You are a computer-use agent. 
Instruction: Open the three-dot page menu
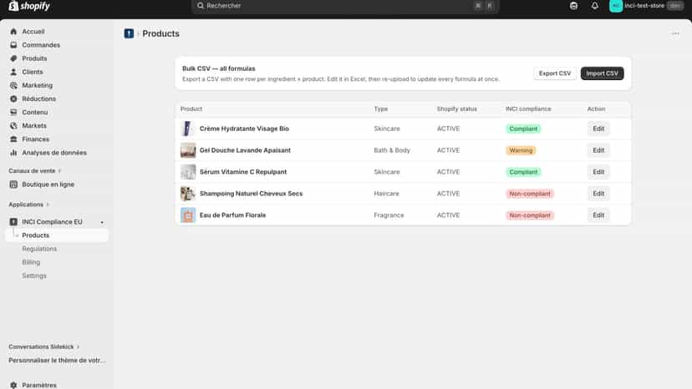click(x=675, y=33)
